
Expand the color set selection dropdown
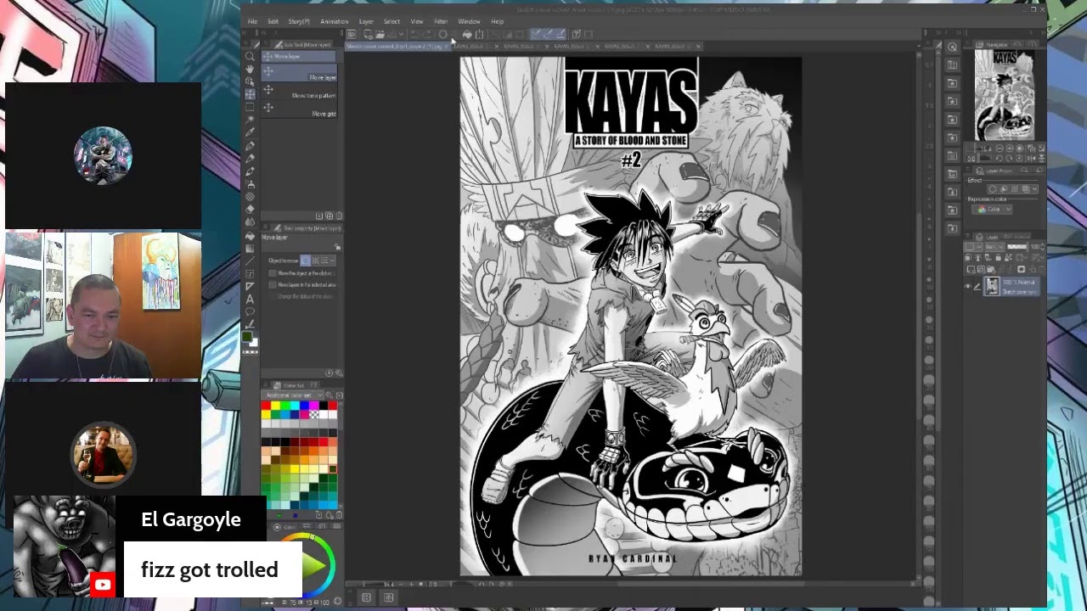point(294,395)
